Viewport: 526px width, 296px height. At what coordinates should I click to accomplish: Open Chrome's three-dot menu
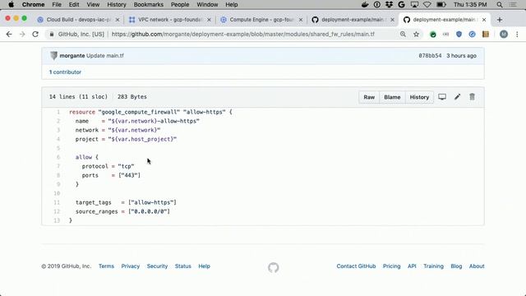click(x=517, y=35)
